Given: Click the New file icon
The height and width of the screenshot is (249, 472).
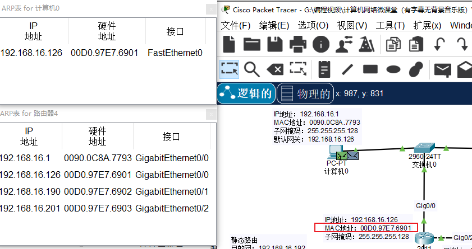Looking at the screenshot, I should pyautogui.click(x=229, y=44).
